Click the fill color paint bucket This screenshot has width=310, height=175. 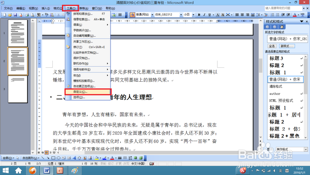97,158
